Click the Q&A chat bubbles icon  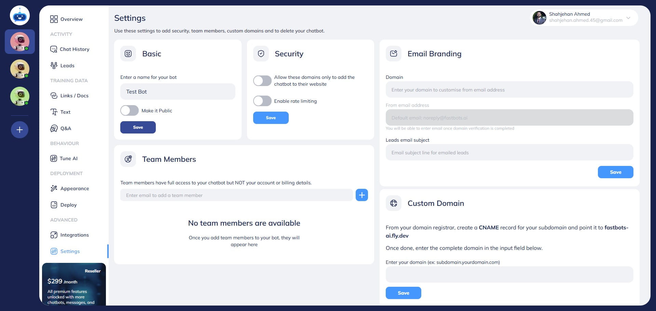tap(54, 128)
